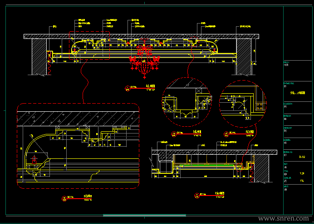Click the crossed square block in the left circular detail
This screenshot has width=314, height=224.
point(199,91)
